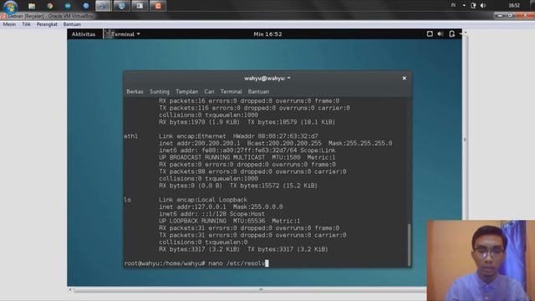The image size is (535, 301).
Task: Click the nano /etc/resolv command line
Action: (196, 263)
